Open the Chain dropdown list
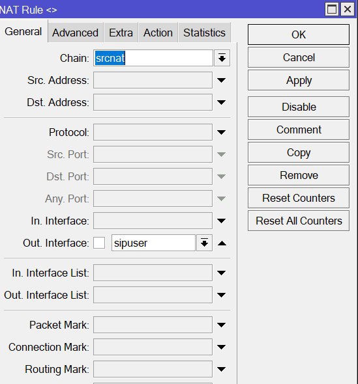This screenshot has width=358, height=384. click(222, 58)
